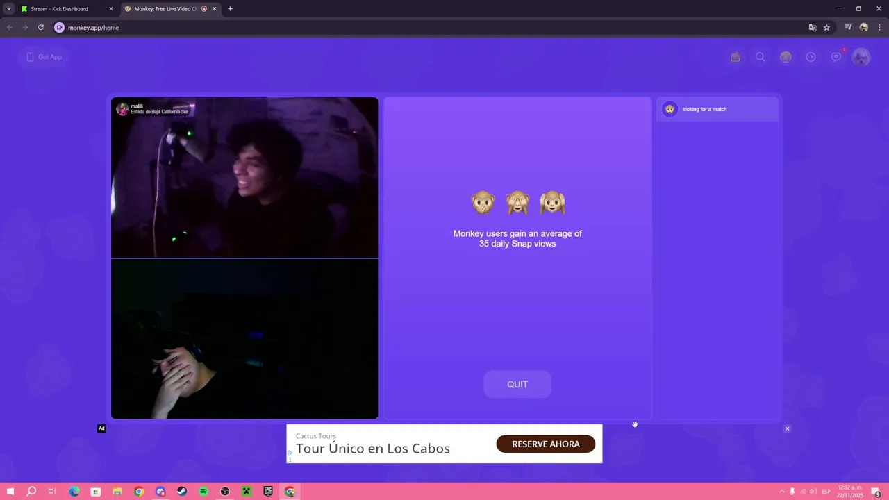Close the Monkey tab

pyautogui.click(x=214, y=9)
